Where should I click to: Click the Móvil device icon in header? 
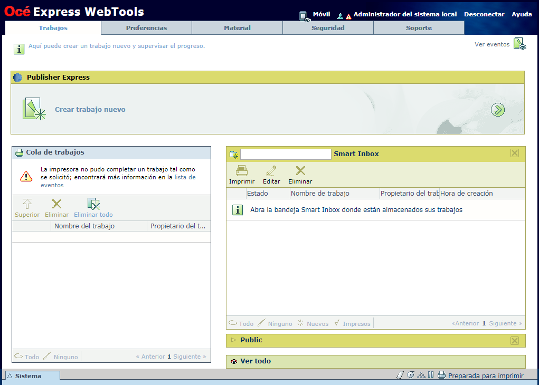coord(304,16)
